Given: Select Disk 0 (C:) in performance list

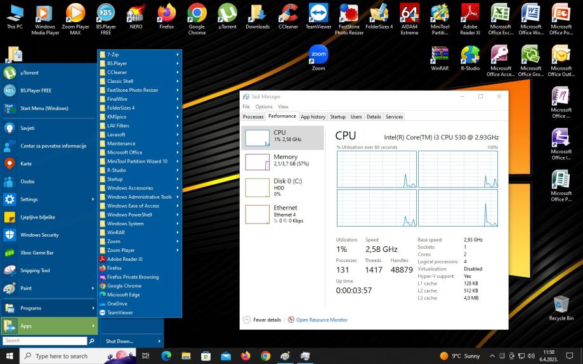Looking at the screenshot, I should point(282,187).
